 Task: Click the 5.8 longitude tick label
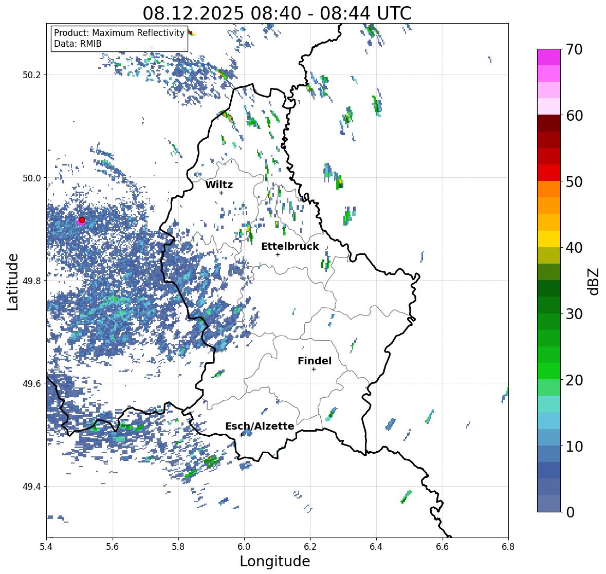178,547
